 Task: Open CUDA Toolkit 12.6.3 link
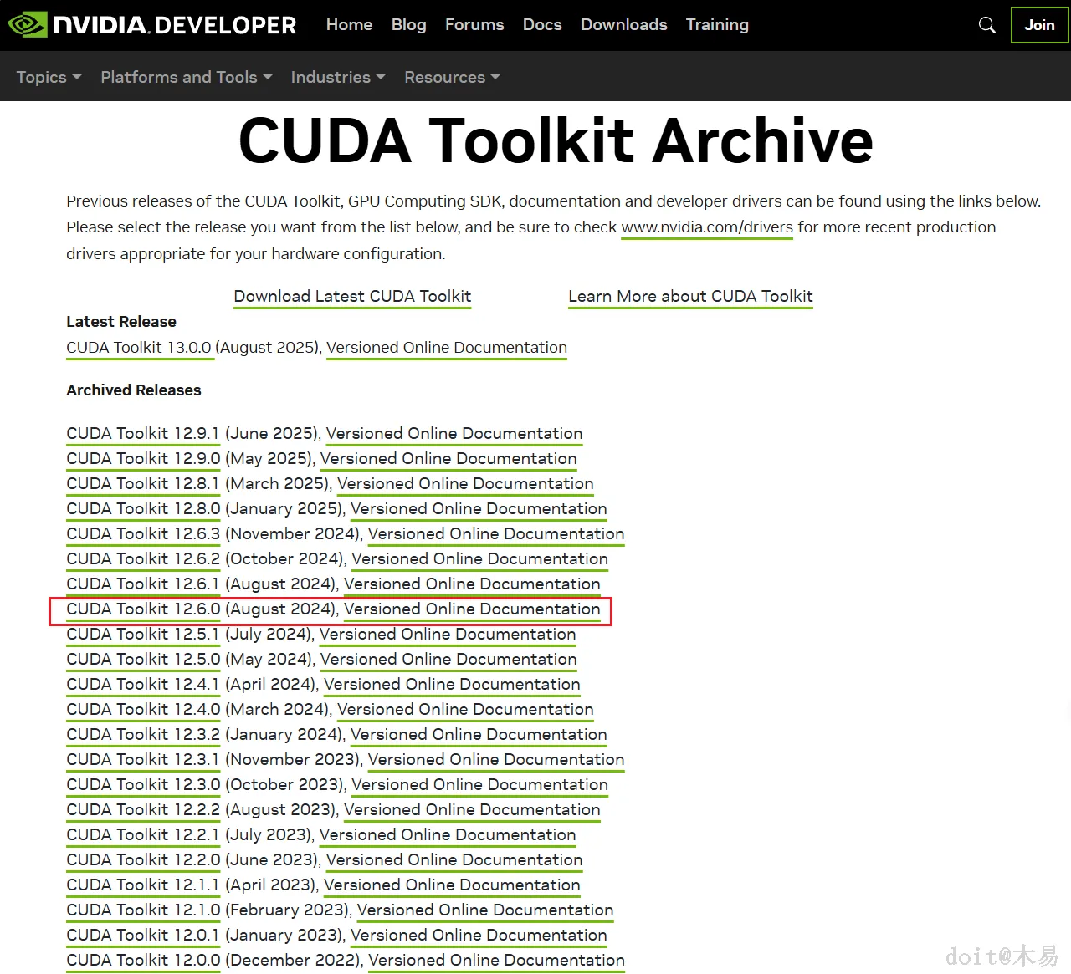point(143,534)
